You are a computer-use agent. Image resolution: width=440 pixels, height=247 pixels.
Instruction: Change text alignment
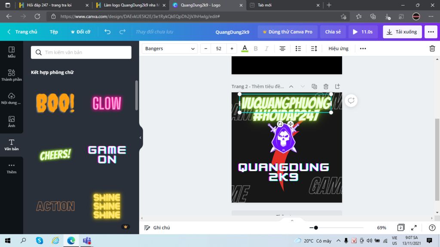[282, 48]
